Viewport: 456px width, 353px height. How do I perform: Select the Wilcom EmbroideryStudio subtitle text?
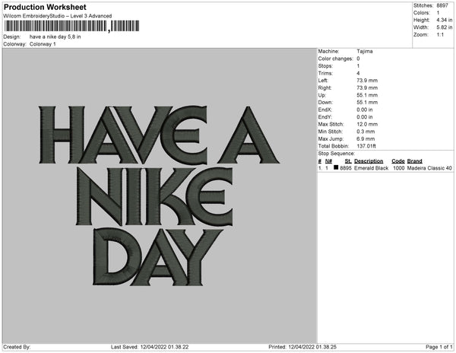click(58, 16)
